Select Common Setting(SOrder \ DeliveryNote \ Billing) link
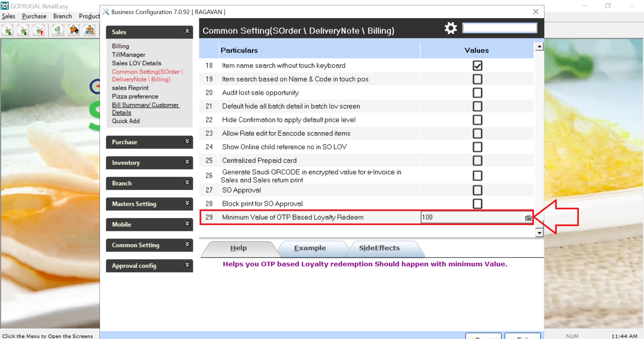The image size is (644, 339). coord(147,76)
